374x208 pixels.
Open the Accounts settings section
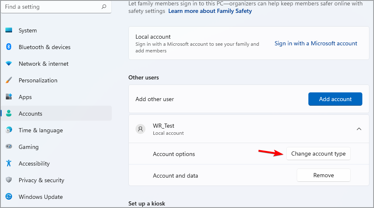tap(30, 114)
